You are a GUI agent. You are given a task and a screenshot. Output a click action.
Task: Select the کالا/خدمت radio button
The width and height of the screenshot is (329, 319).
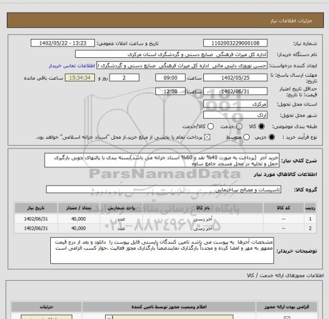tap(210, 127)
